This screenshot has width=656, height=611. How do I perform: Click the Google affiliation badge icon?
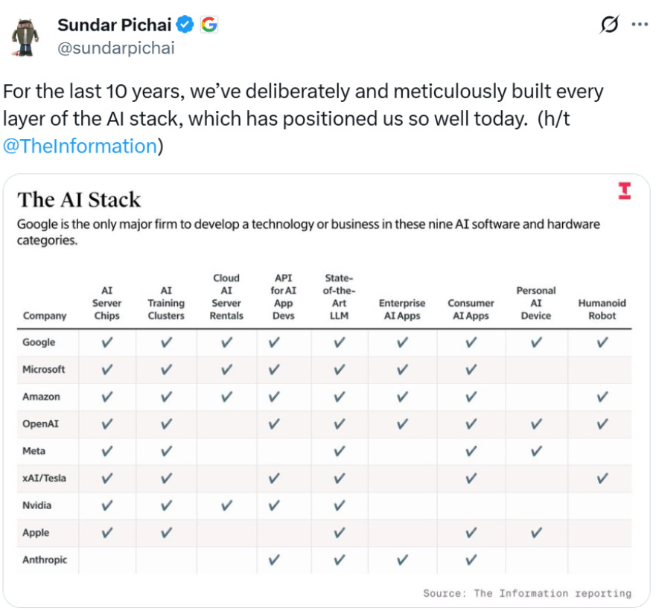pos(209,25)
